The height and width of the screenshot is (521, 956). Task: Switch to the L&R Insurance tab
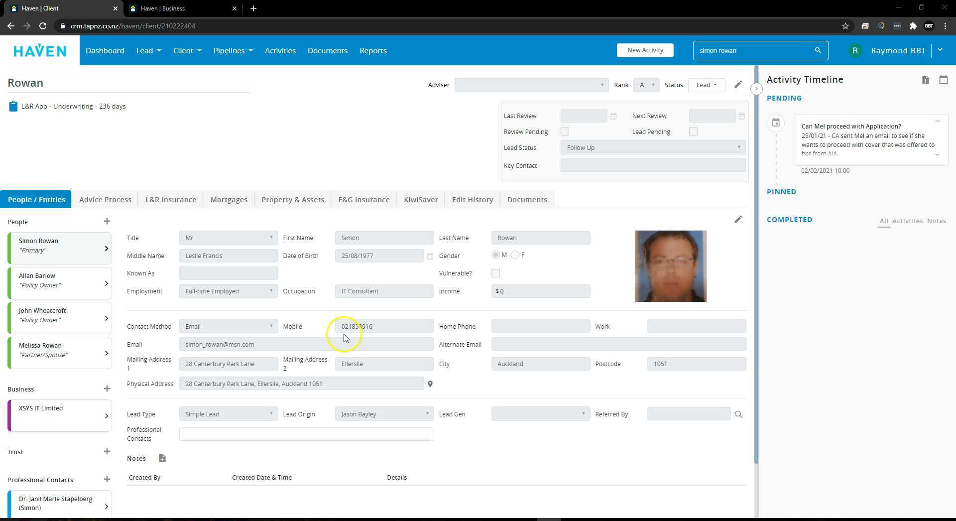click(171, 200)
